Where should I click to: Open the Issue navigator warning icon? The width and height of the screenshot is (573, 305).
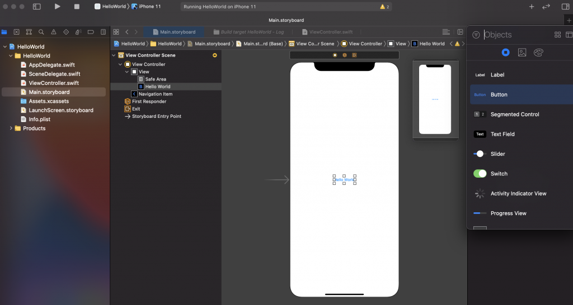coord(54,32)
